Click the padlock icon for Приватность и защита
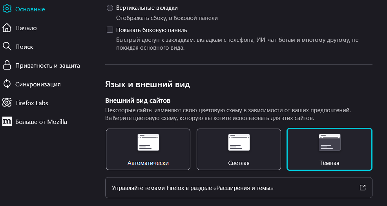Viewport: 387px width, 206px height. point(7,65)
